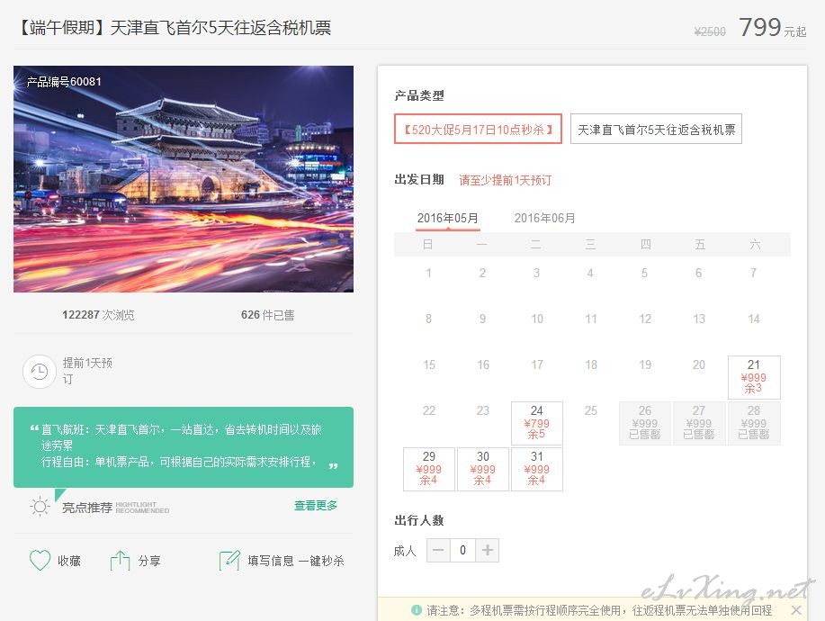Open 查看更多 link
Image resolution: width=825 pixels, height=621 pixels.
point(316,506)
